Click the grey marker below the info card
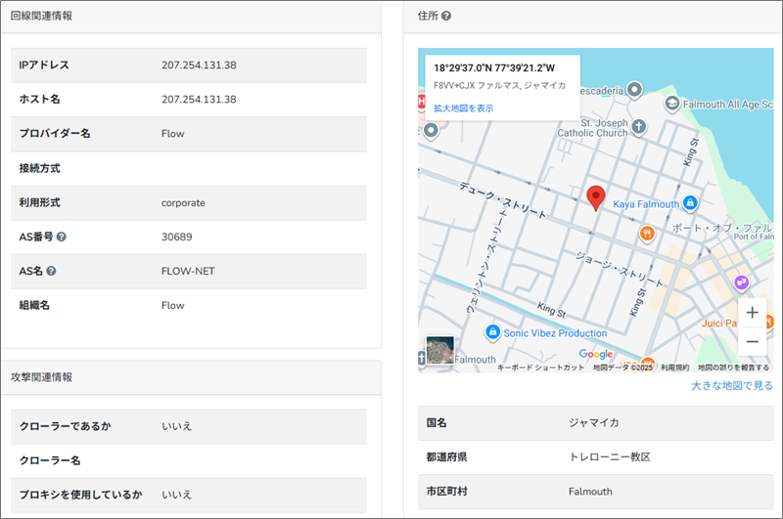This screenshot has height=519, width=783. pos(431,131)
